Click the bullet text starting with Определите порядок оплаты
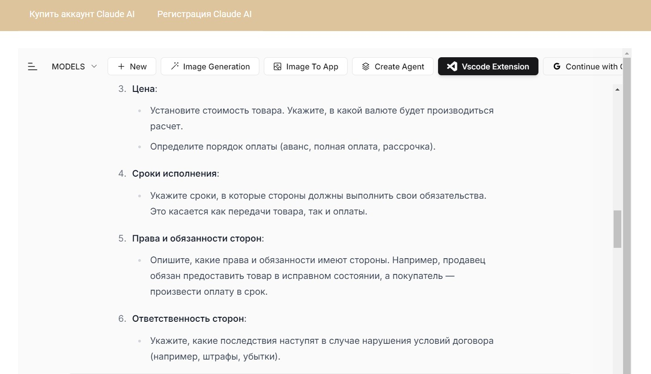The height and width of the screenshot is (374, 651). tap(293, 146)
